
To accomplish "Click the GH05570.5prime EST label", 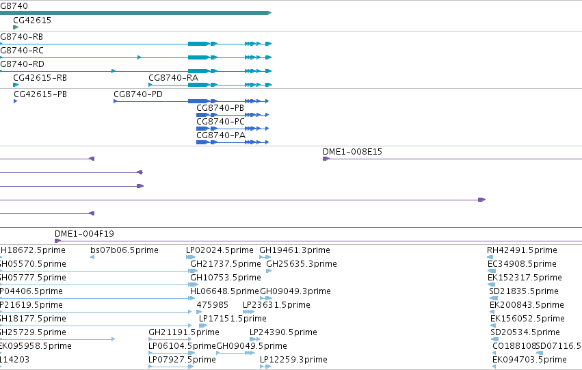I will [x=33, y=264].
